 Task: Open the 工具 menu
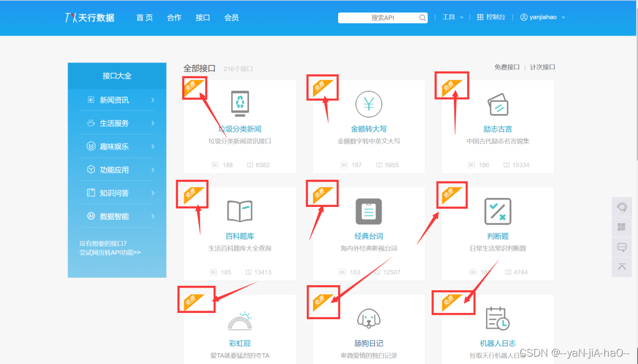pyautogui.click(x=449, y=17)
